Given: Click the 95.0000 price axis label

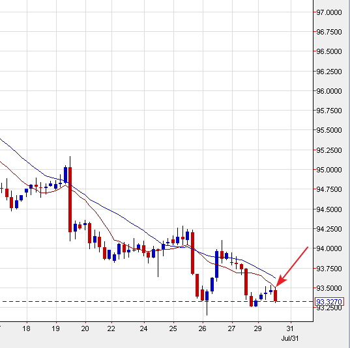Looking at the screenshot, I should (329, 170).
